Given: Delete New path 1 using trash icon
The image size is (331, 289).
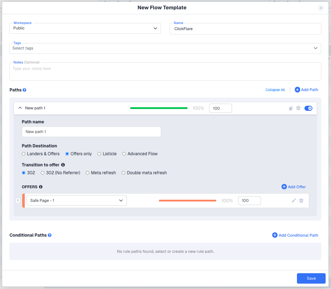Looking at the screenshot, I should pos(298,108).
